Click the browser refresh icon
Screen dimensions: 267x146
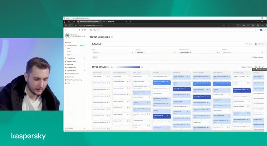(x=70, y=25)
